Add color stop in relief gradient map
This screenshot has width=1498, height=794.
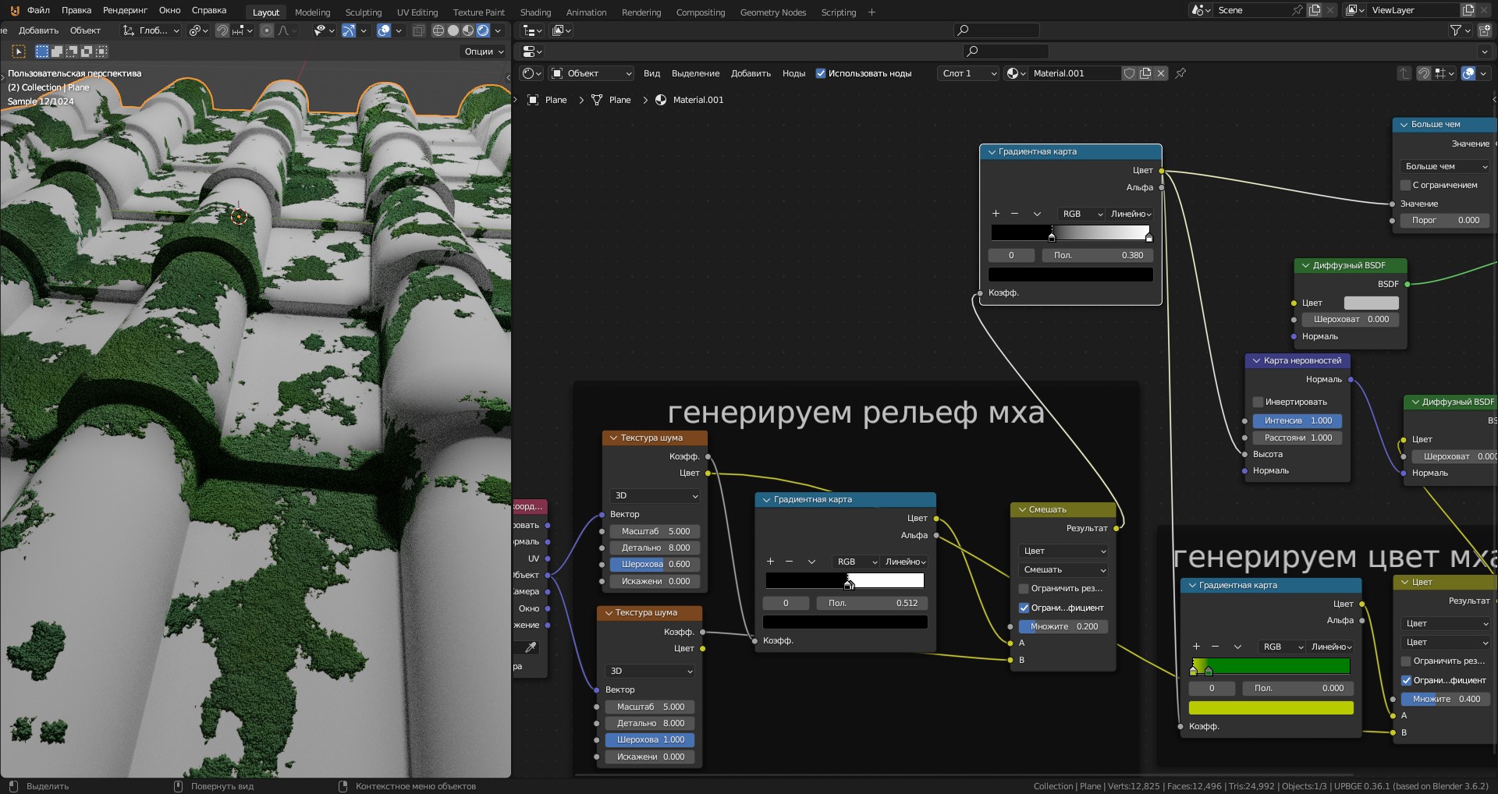pyautogui.click(x=770, y=562)
